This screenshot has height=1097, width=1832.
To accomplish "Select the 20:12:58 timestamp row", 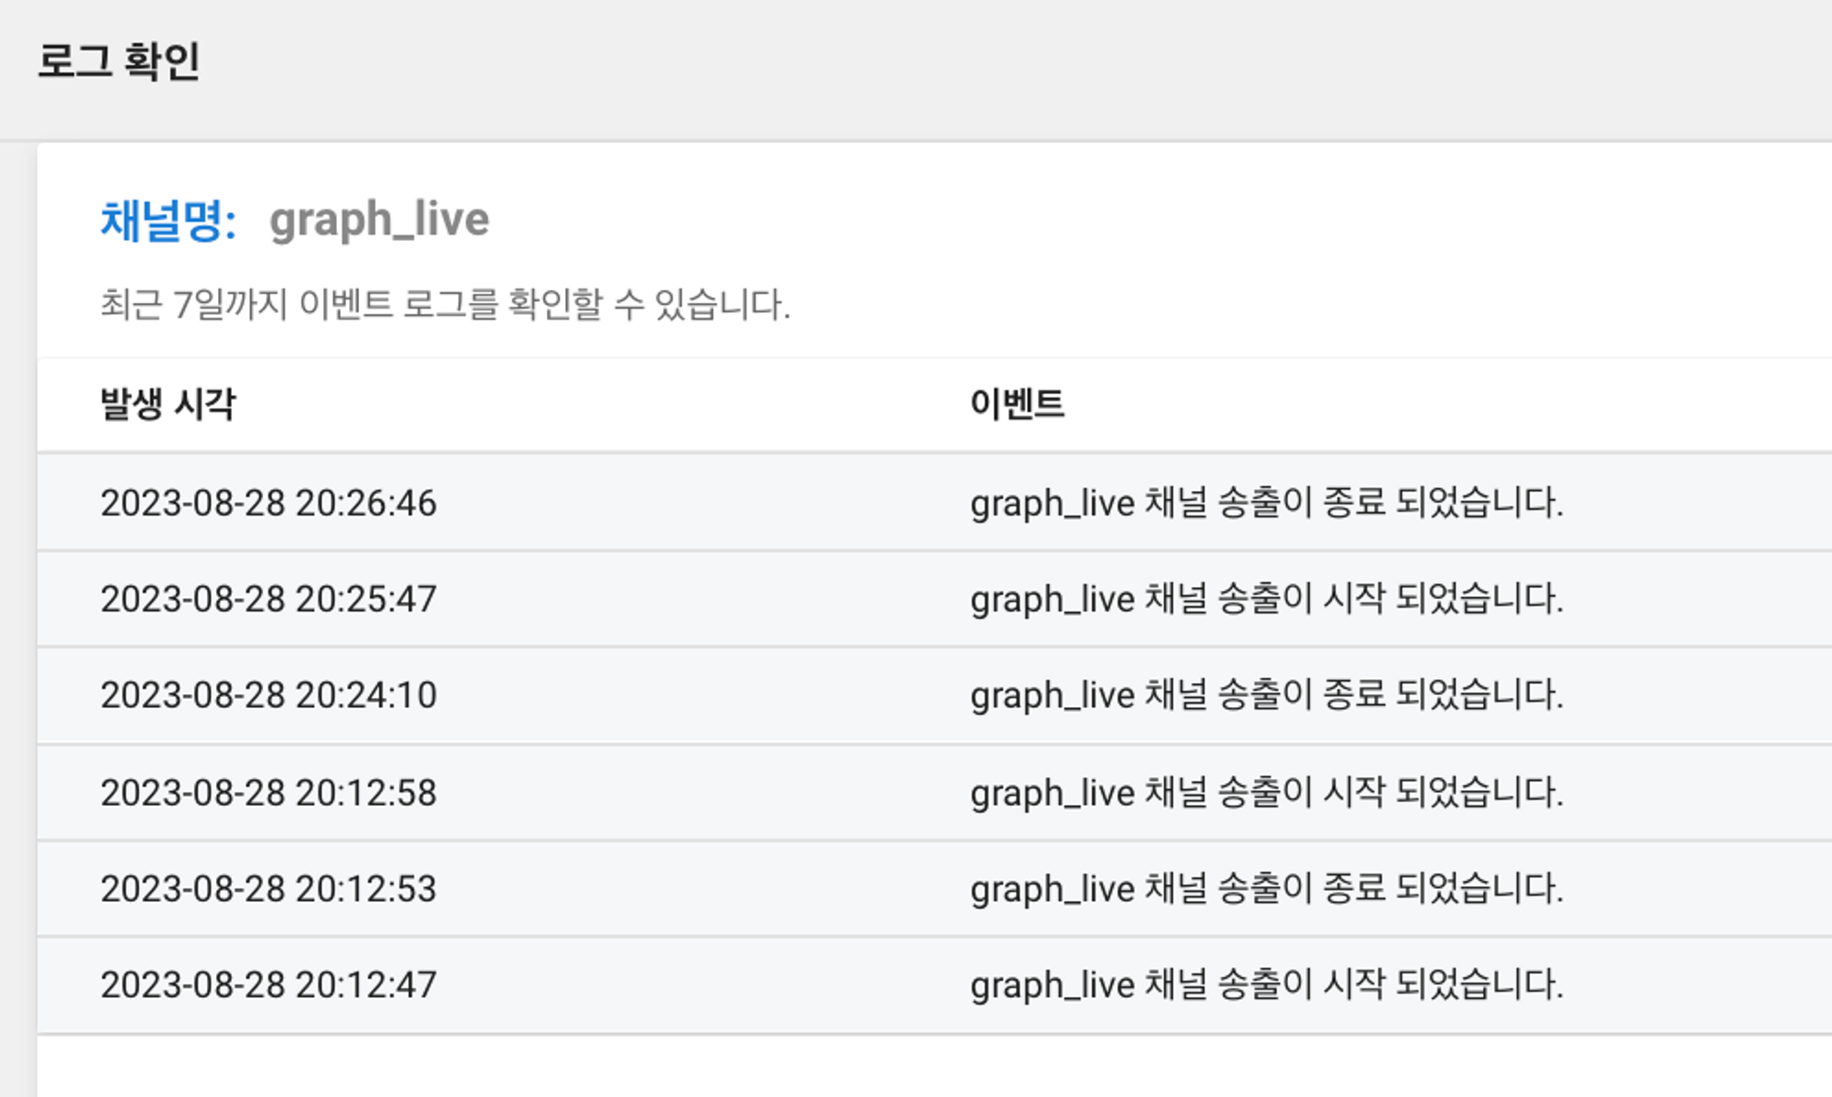I will [x=268, y=793].
